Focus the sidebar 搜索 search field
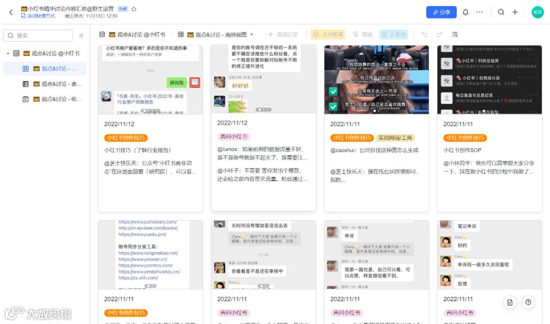 [38, 36]
